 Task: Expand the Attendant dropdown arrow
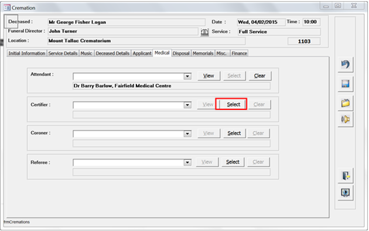tap(187, 76)
